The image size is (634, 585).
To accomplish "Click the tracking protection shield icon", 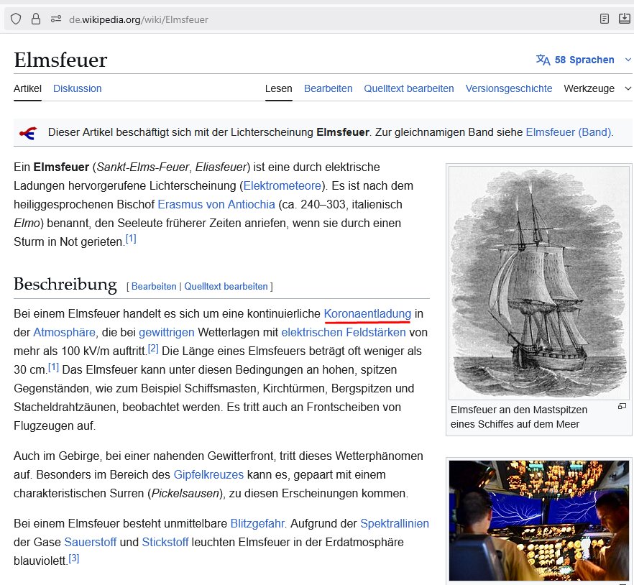I will click(16, 19).
